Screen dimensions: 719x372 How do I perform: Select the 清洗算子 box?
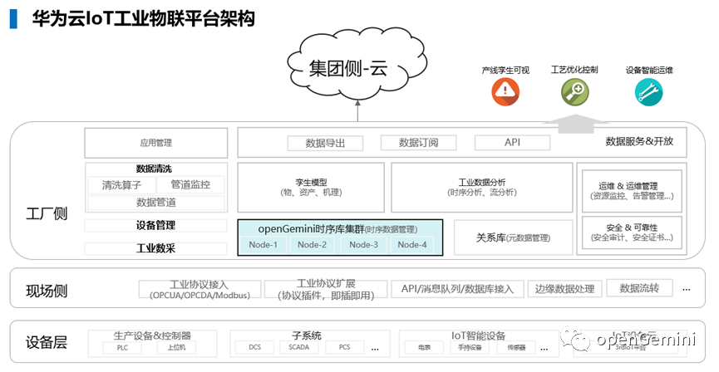click(121, 185)
